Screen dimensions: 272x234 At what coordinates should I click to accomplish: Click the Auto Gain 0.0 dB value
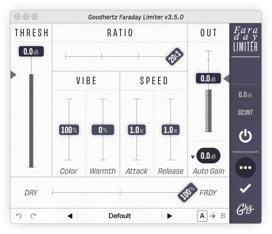[x=208, y=156]
